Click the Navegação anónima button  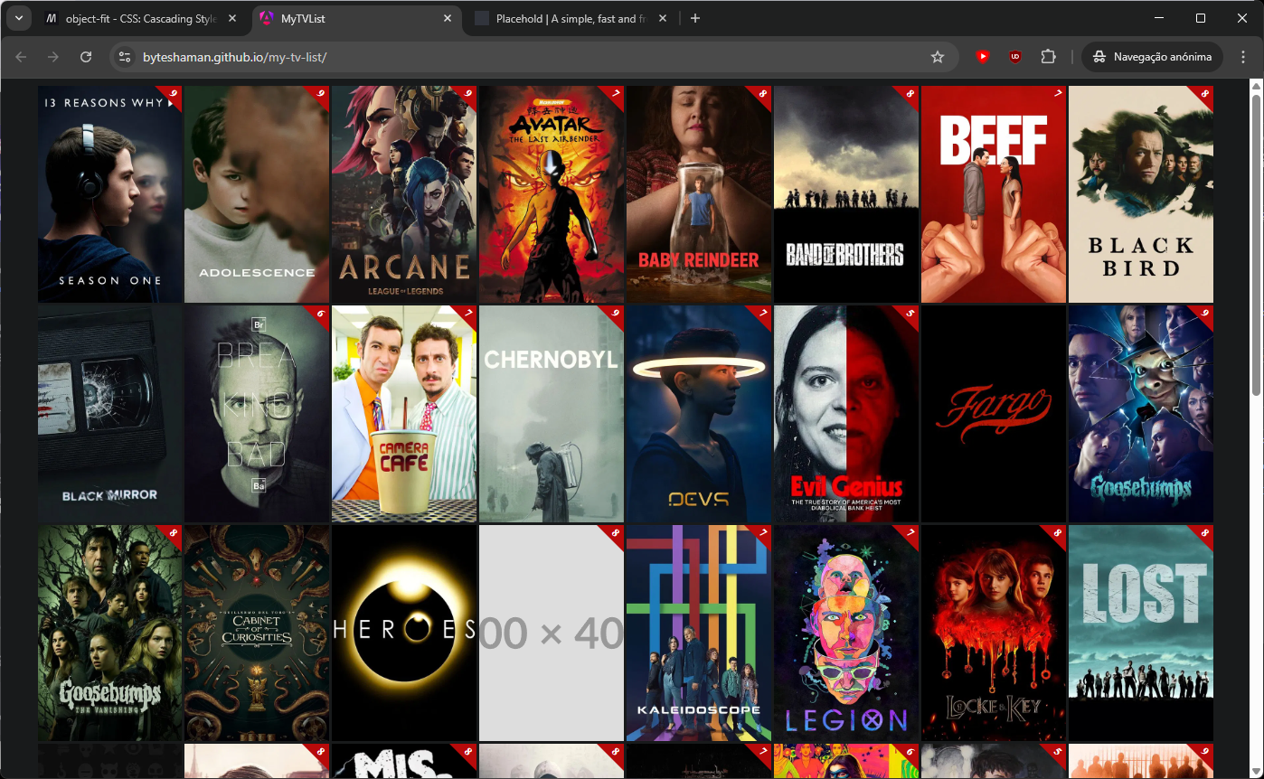point(1153,57)
